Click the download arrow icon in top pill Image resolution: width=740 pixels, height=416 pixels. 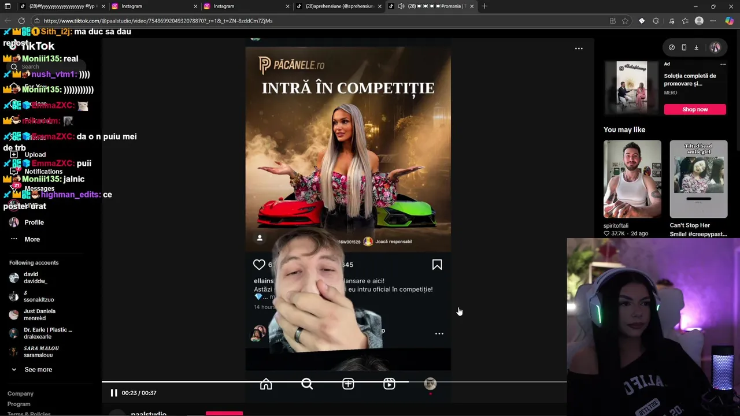(696, 47)
